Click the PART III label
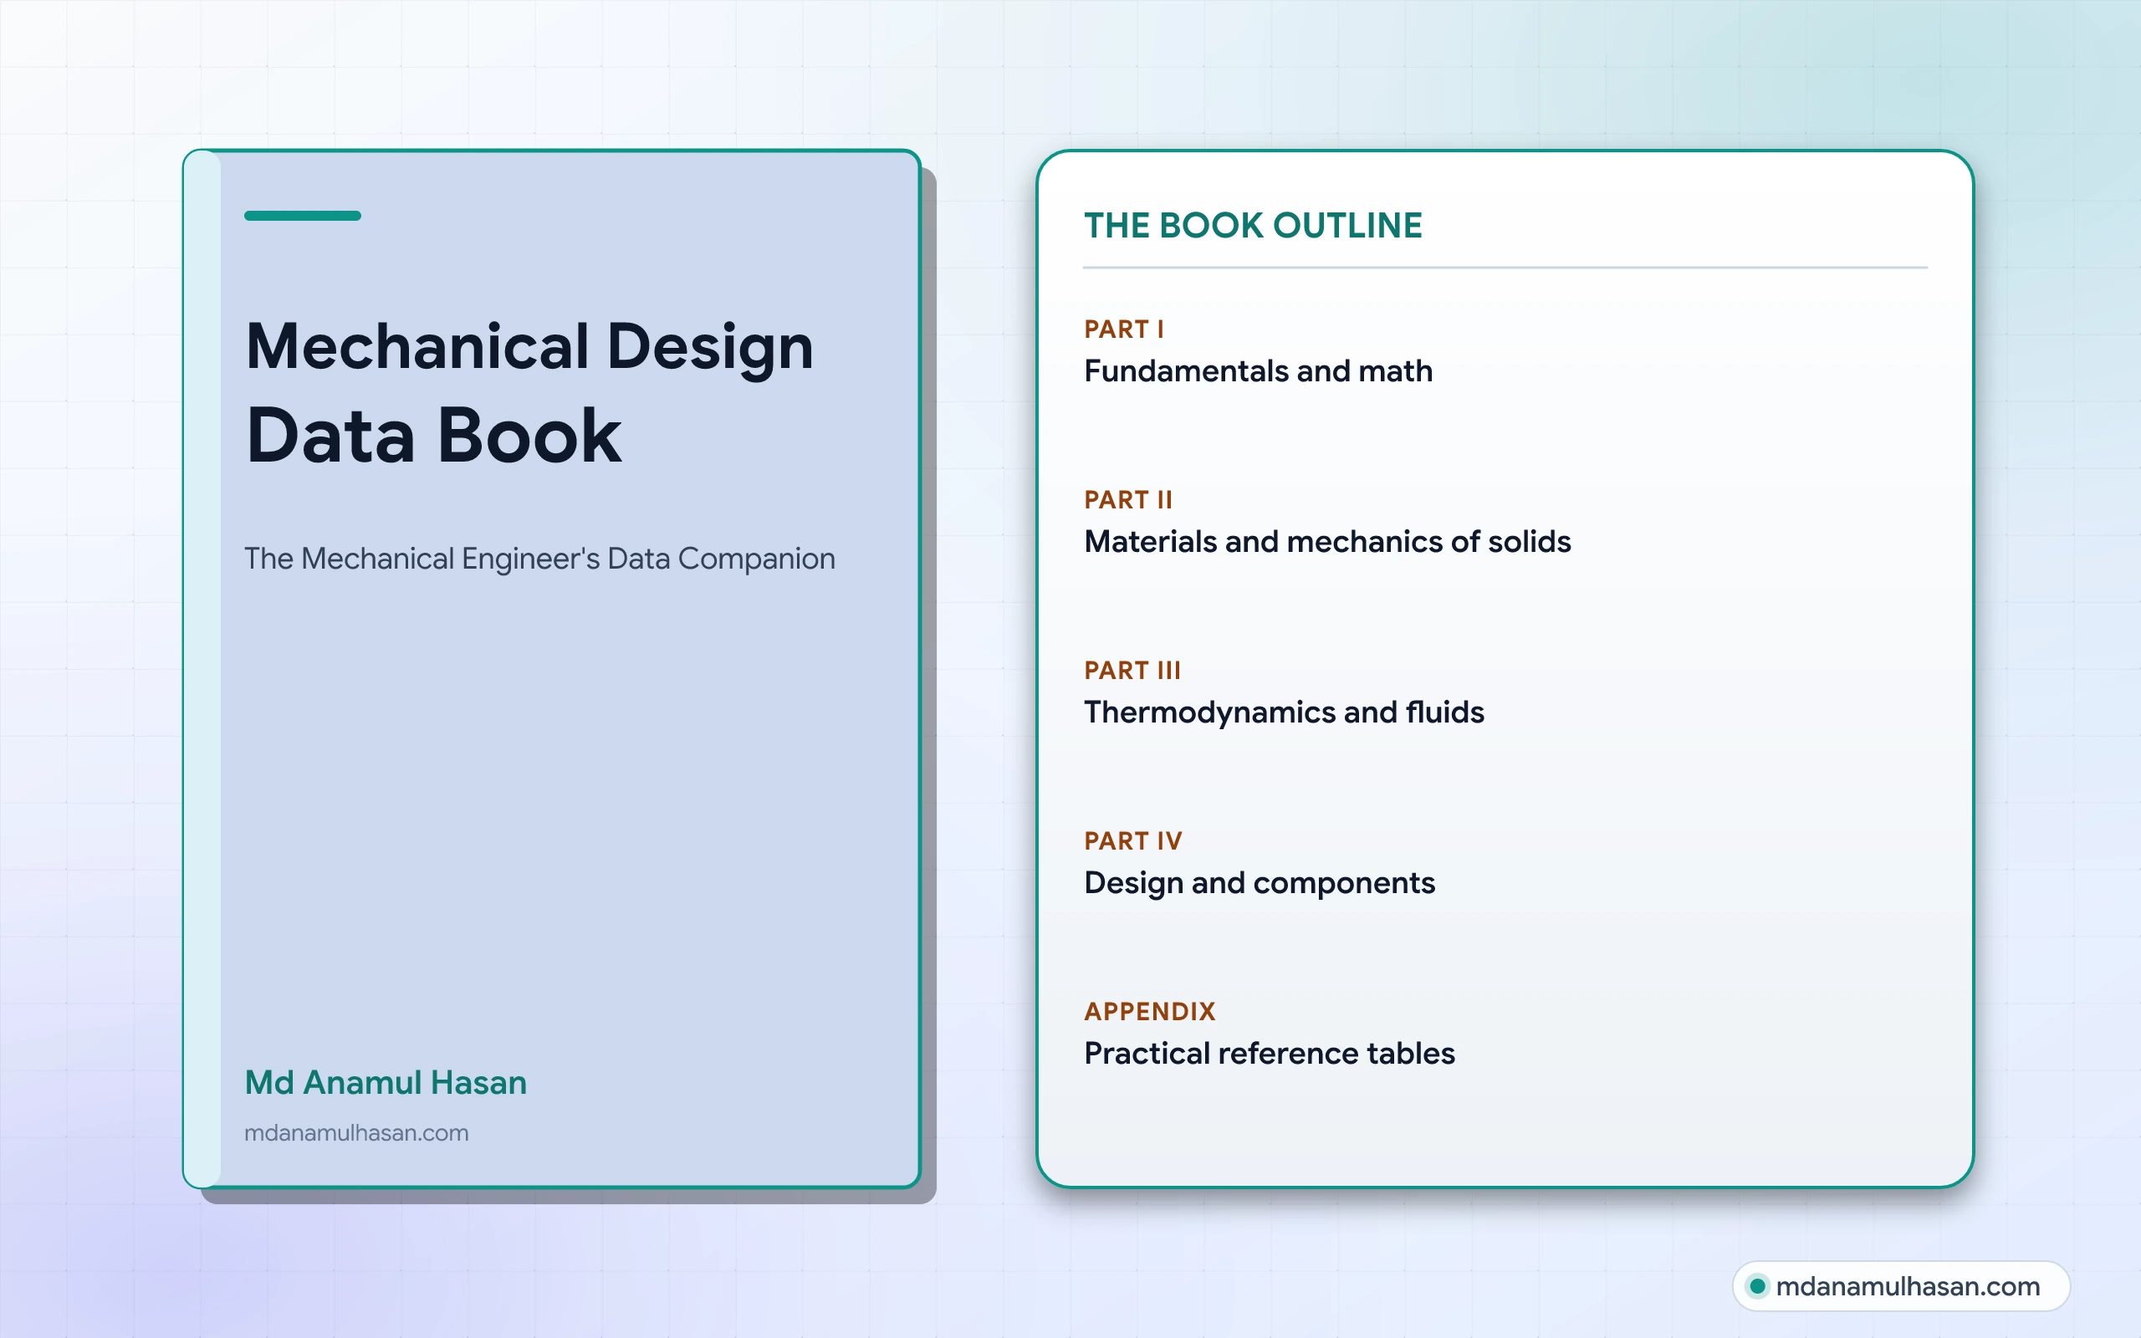 click(1132, 671)
